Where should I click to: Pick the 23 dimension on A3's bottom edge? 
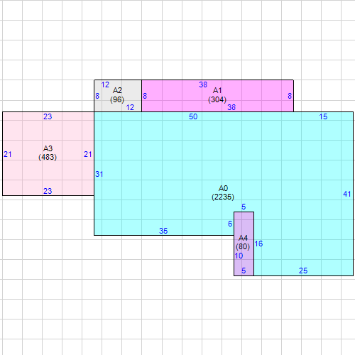(48, 191)
